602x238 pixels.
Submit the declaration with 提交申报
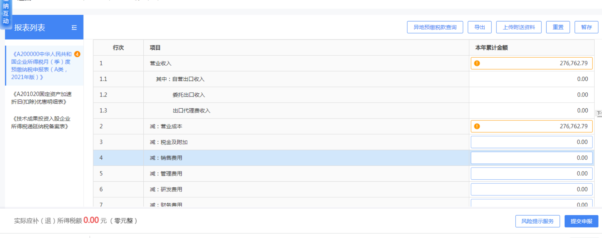tap(581, 221)
